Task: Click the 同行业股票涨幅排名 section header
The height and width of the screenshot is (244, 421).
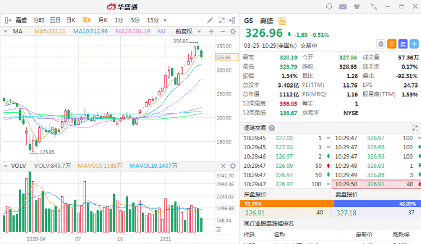Action: tap(269, 224)
